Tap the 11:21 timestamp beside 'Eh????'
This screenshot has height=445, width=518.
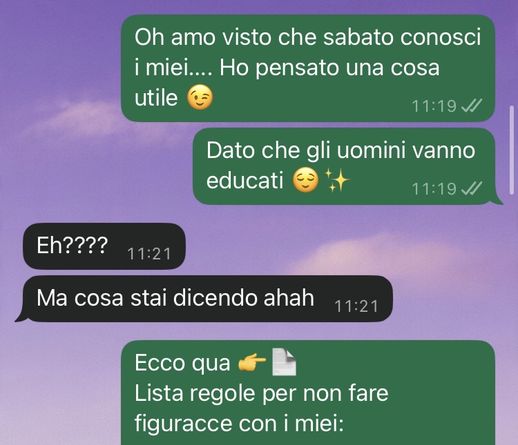click(149, 254)
